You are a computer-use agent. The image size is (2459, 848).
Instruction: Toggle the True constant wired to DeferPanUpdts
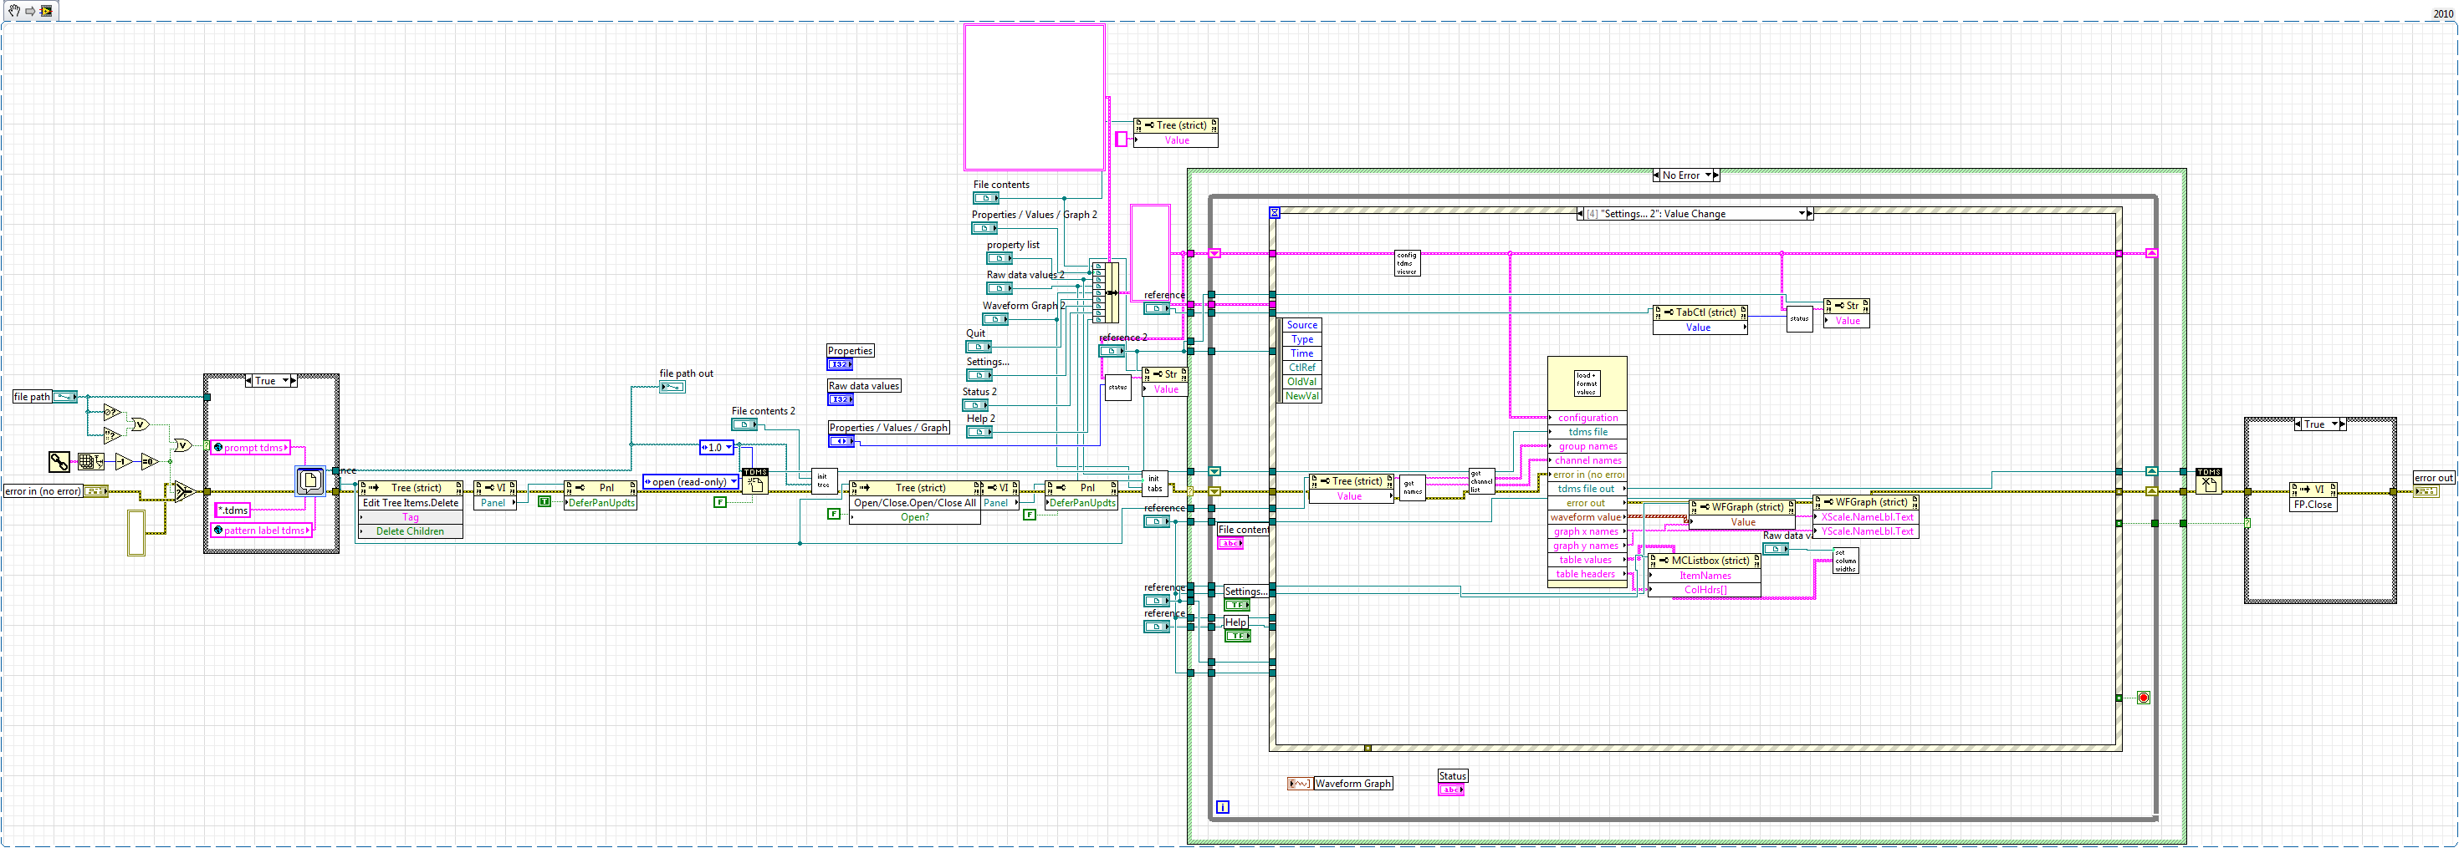click(x=544, y=500)
